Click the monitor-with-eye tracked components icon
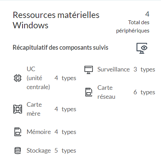161x164 pixels. coord(142,48)
